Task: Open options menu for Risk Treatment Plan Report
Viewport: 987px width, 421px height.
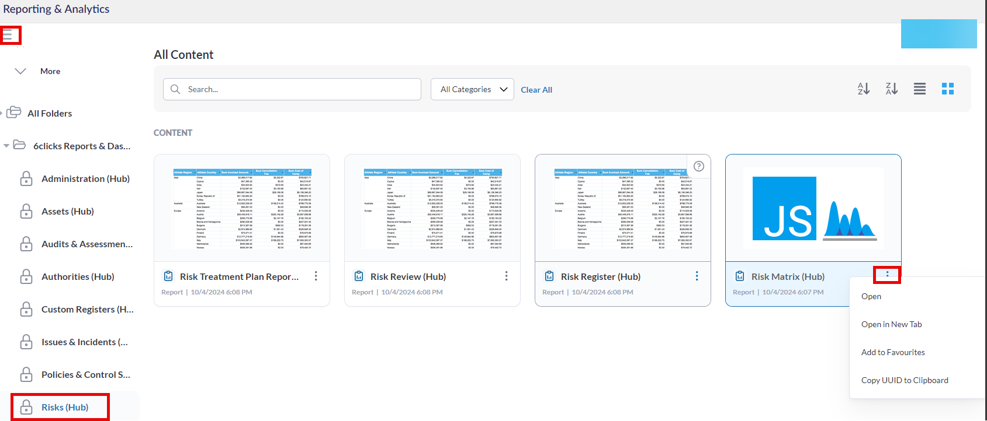Action: click(316, 276)
